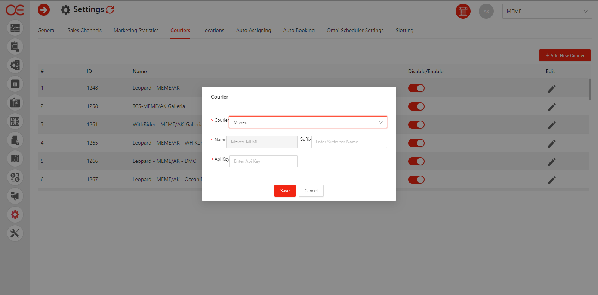Disable the courier with ID 1248
Image resolution: width=598 pixels, height=295 pixels.
416,88
